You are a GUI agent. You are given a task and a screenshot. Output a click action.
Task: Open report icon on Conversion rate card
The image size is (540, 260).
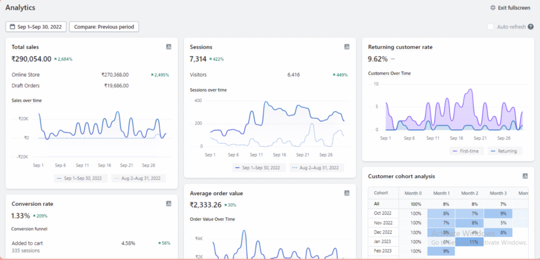169,204
